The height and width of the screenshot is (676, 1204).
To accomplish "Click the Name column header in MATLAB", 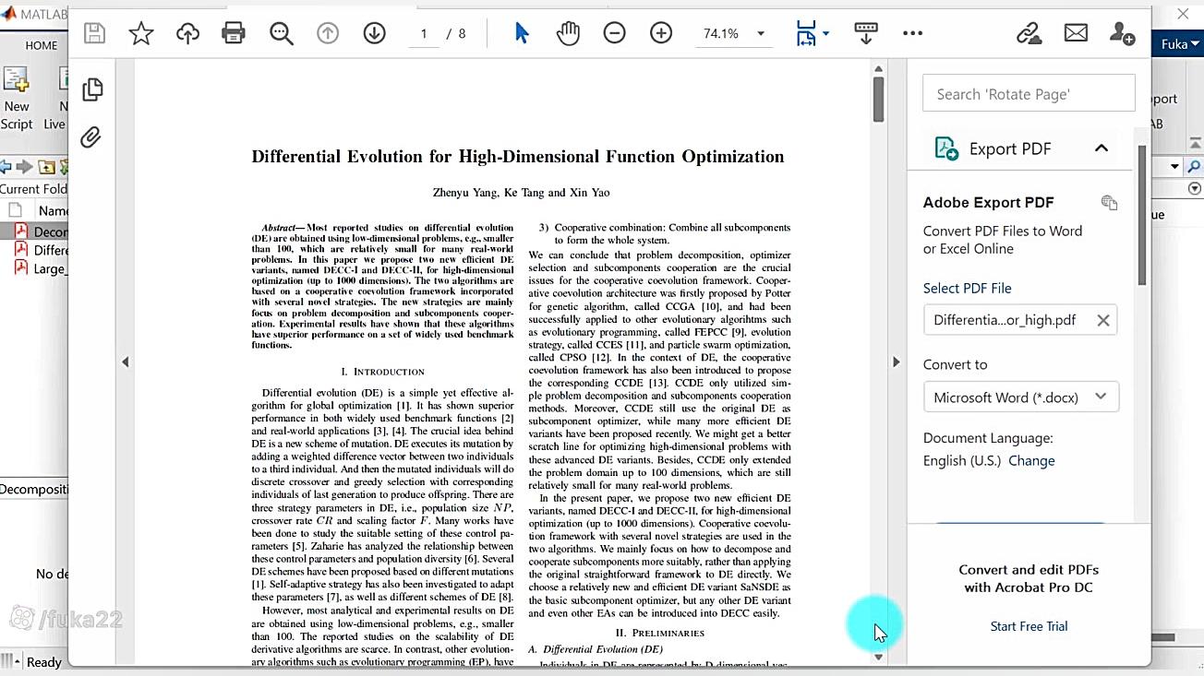I will (53, 211).
